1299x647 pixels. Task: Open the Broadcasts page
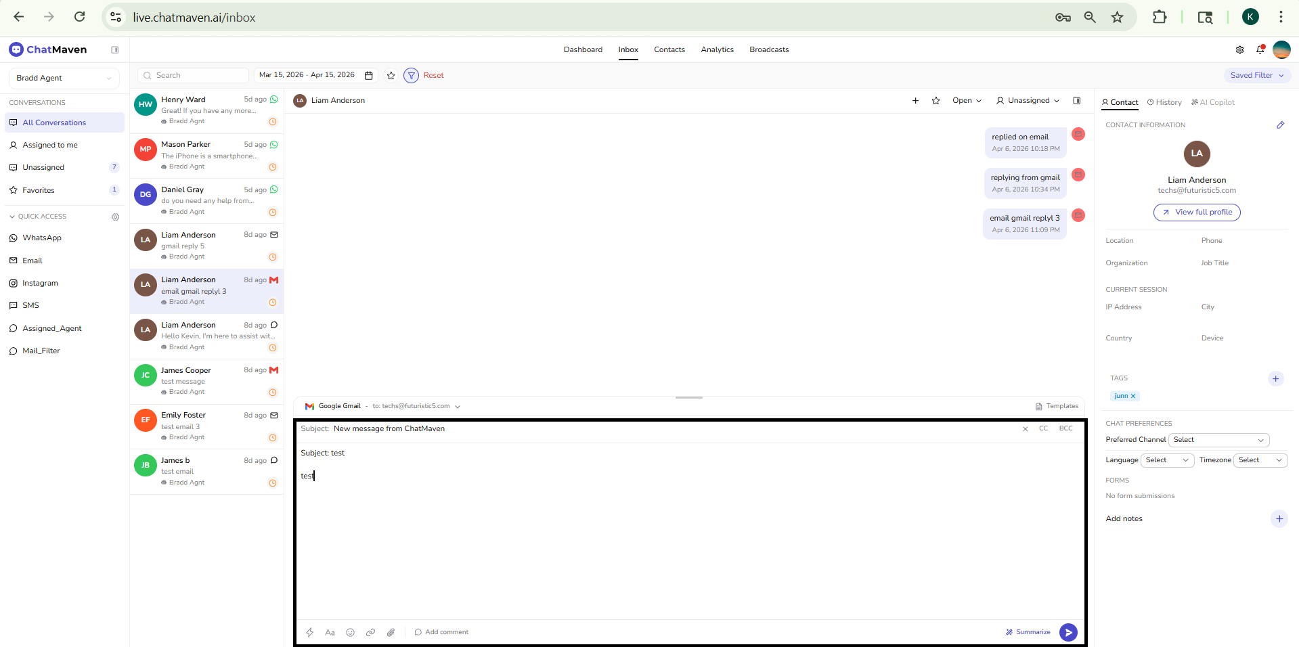click(768, 49)
